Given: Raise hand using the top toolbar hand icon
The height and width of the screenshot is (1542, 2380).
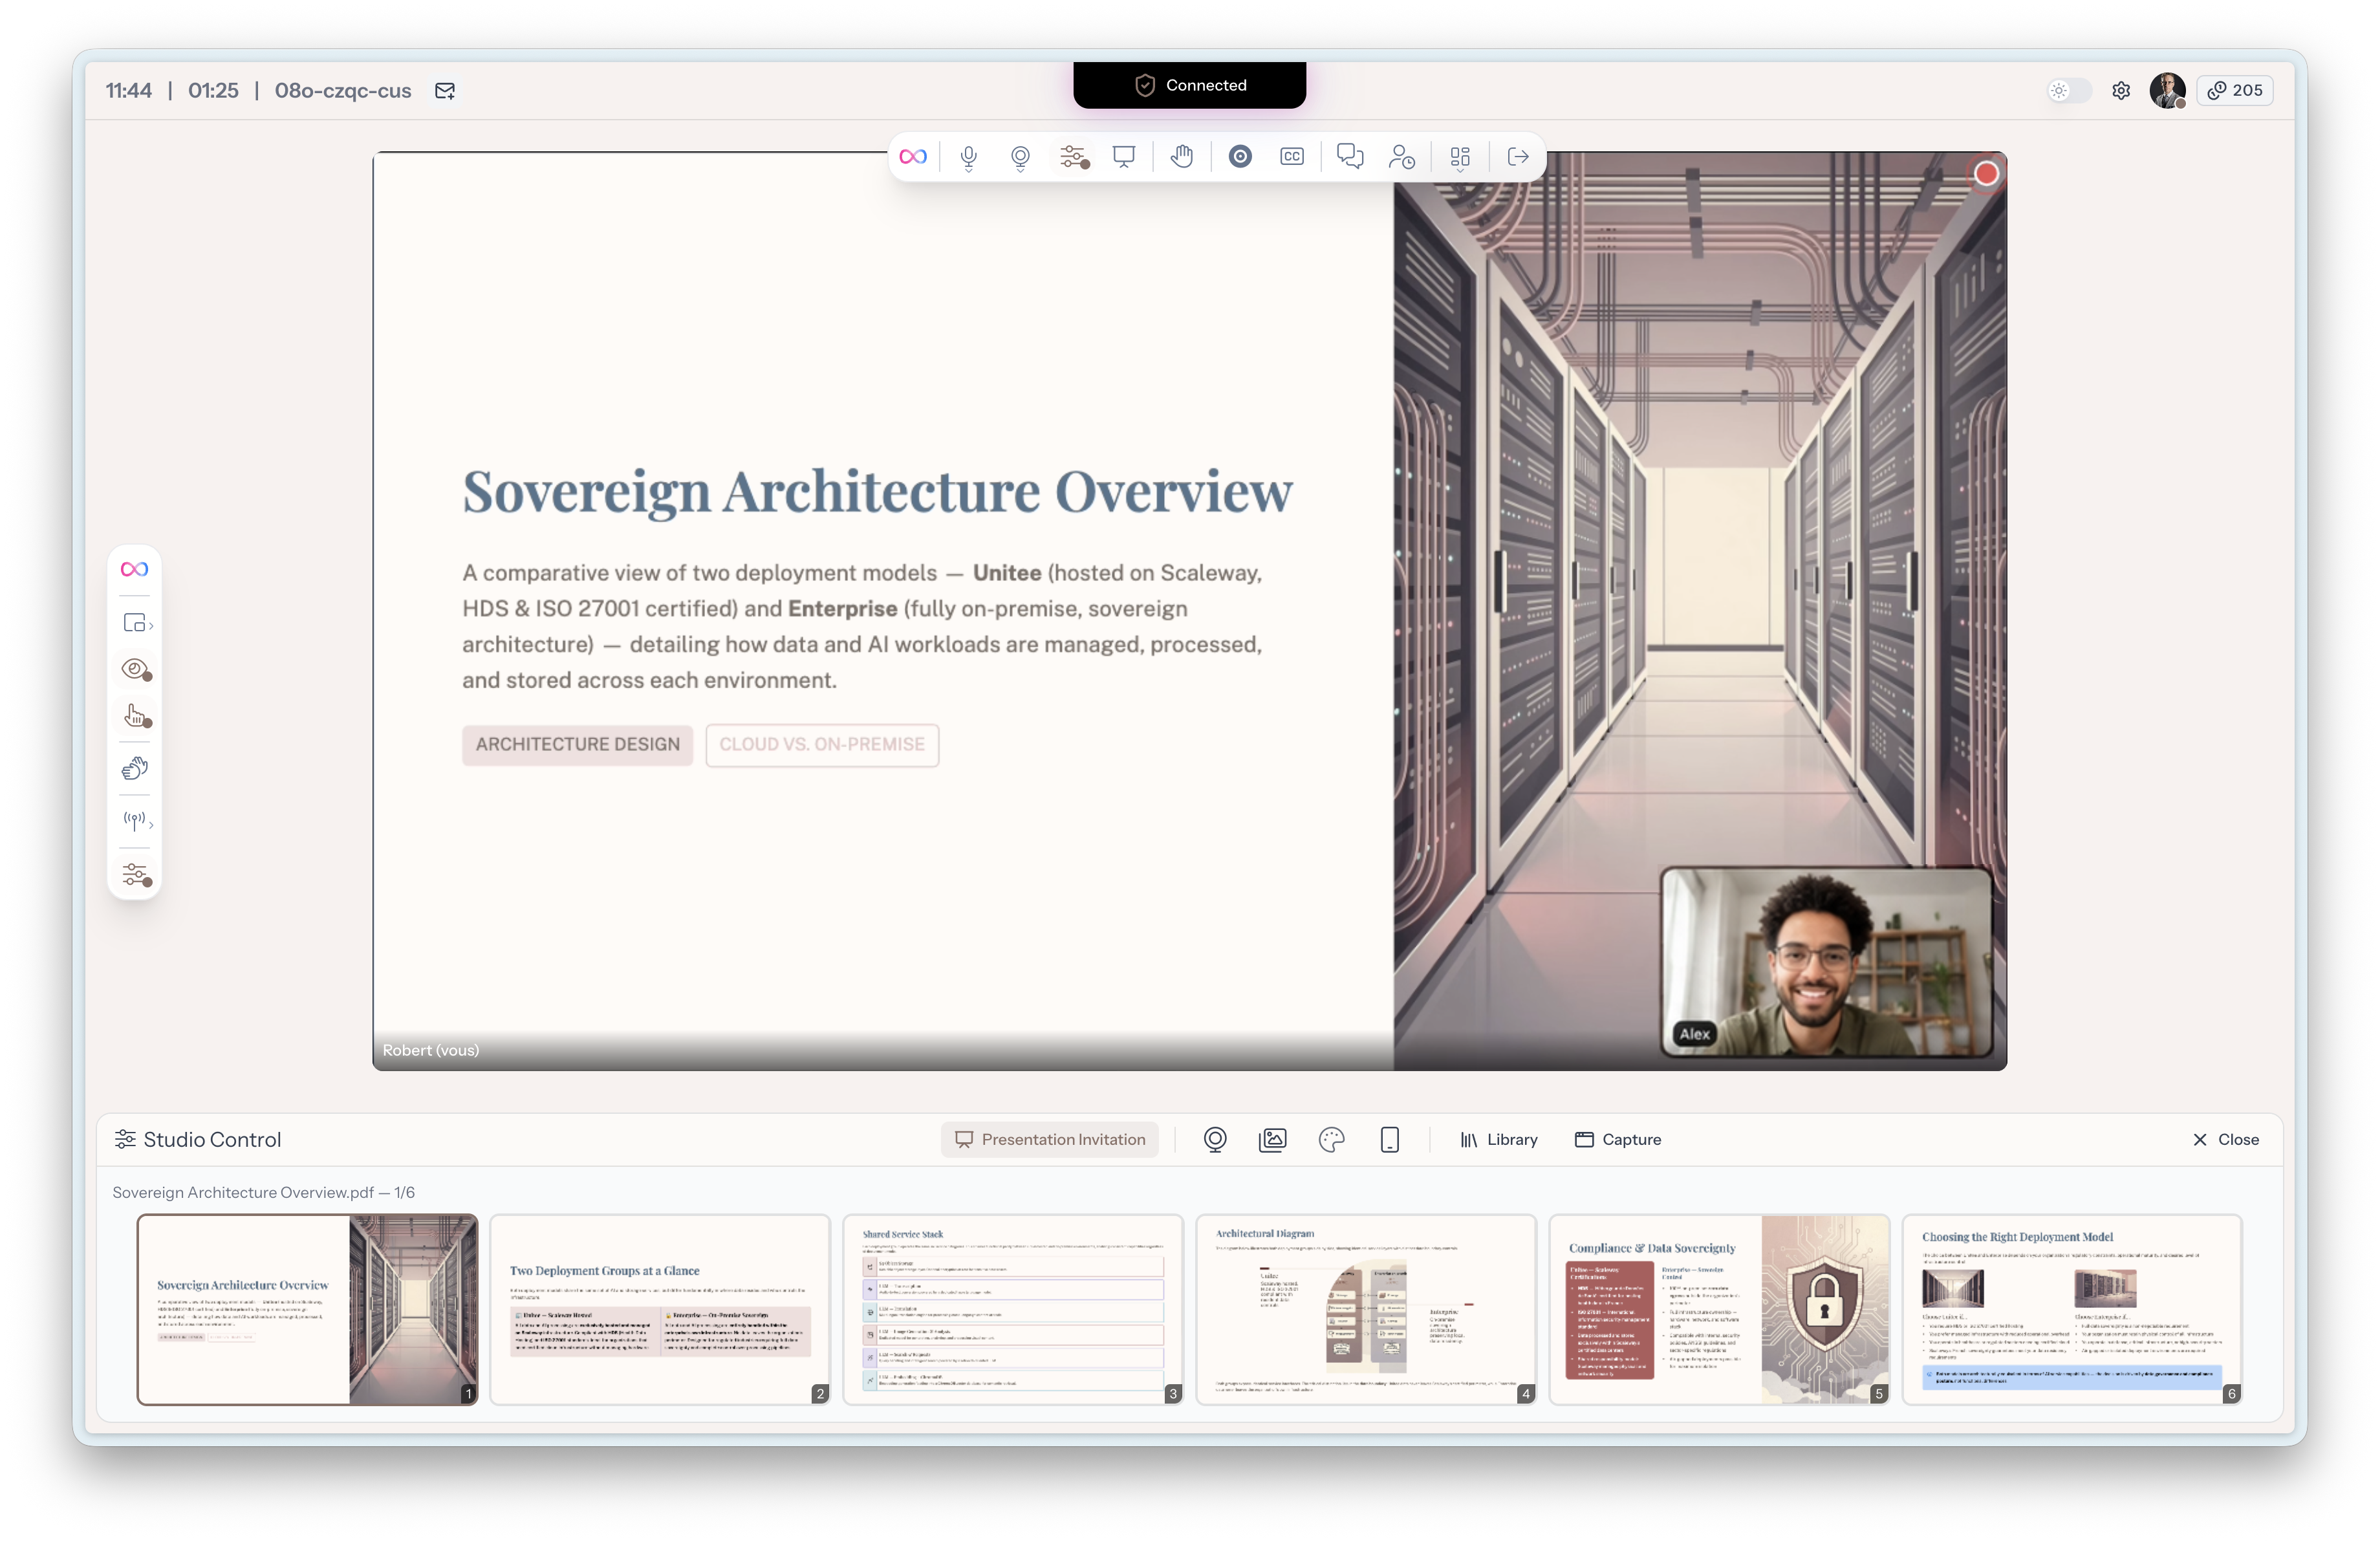Looking at the screenshot, I should (x=1182, y=157).
